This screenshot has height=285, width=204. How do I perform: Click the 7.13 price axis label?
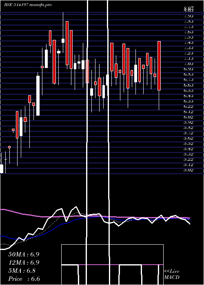pyautogui.click(x=188, y=59)
